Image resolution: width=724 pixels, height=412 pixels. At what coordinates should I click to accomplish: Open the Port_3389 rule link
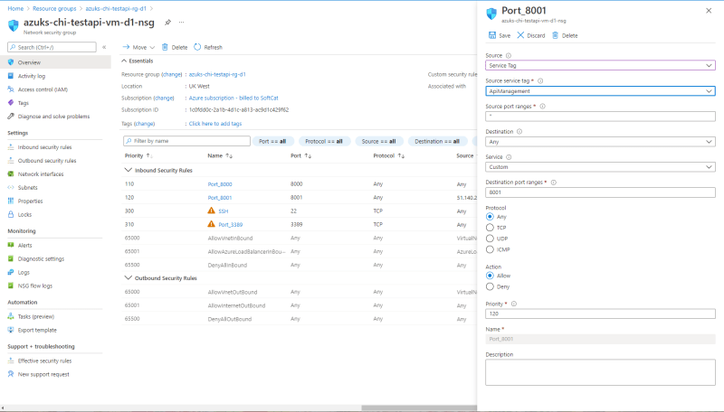(231, 224)
